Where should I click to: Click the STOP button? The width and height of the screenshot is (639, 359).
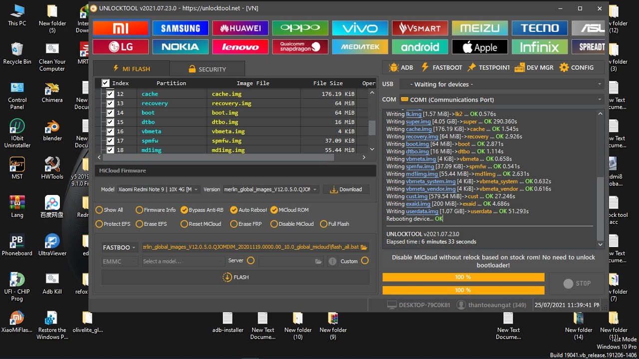pyautogui.click(x=577, y=283)
